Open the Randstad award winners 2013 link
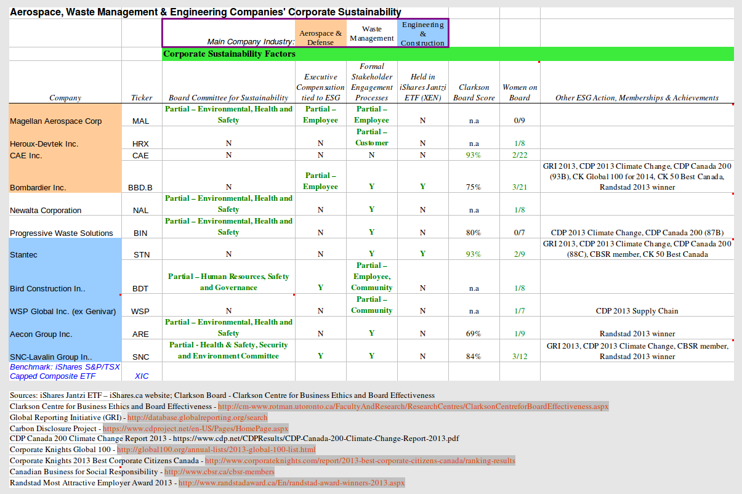Screen dimensions: 742x494 click(291, 483)
